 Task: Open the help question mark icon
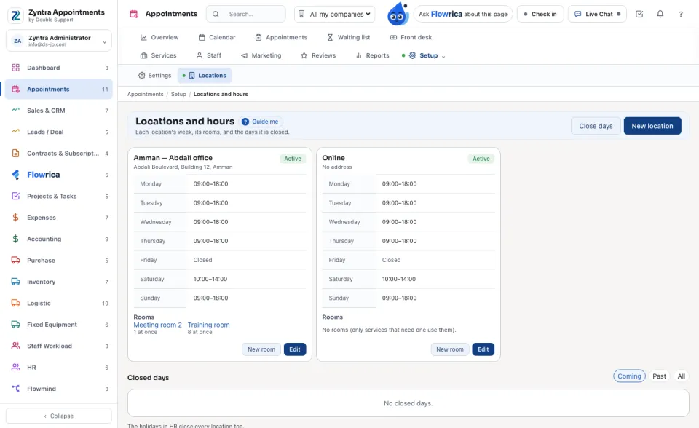tap(681, 14)
